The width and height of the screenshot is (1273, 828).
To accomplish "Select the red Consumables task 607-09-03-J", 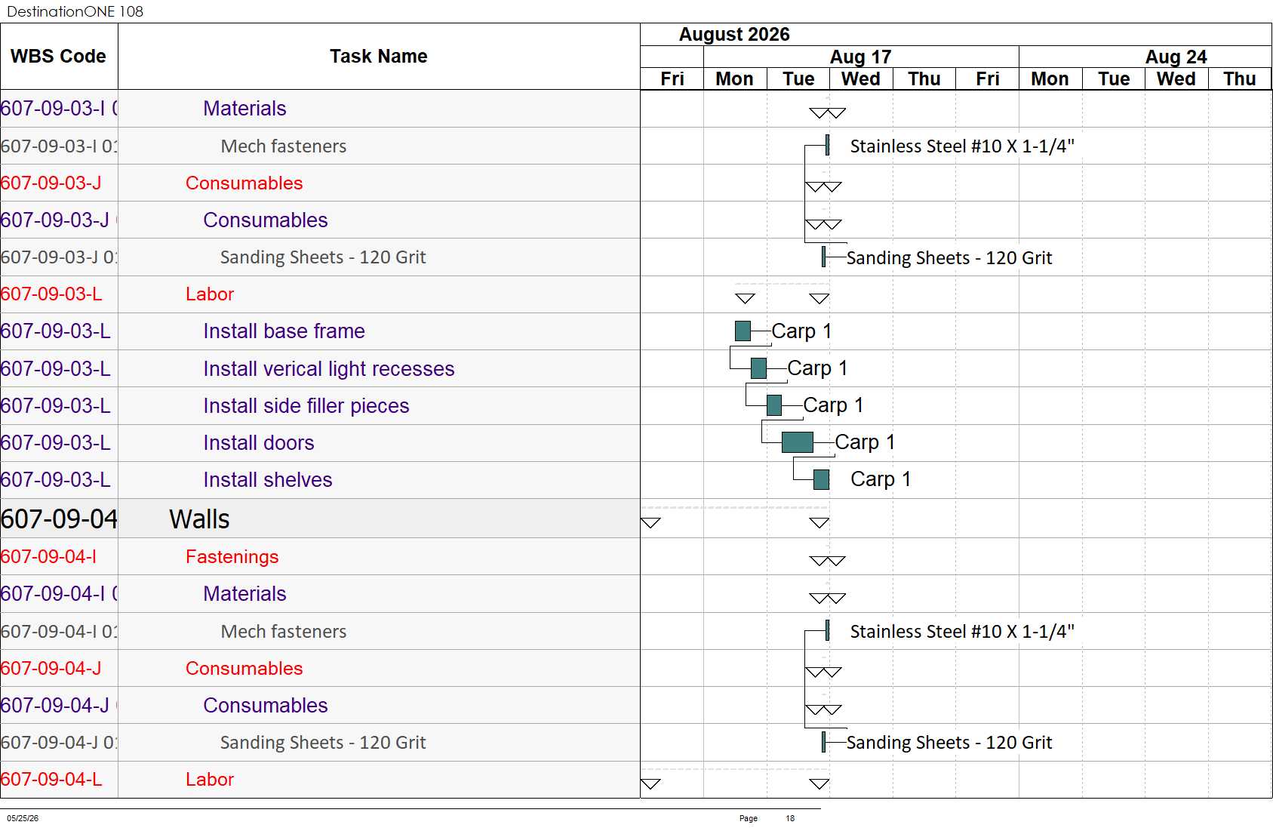I will (x=244, y=183).
